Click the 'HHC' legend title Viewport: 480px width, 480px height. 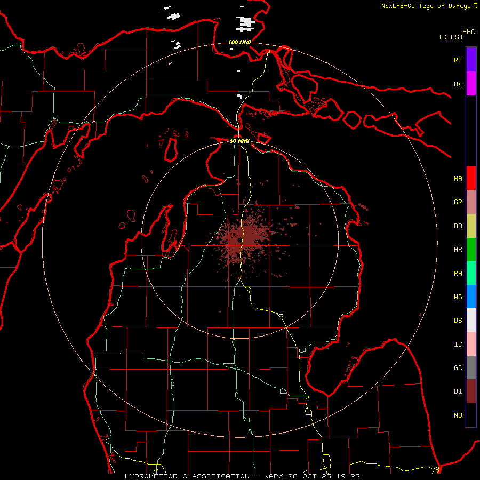pyautogui.click(x=469, y=32)
